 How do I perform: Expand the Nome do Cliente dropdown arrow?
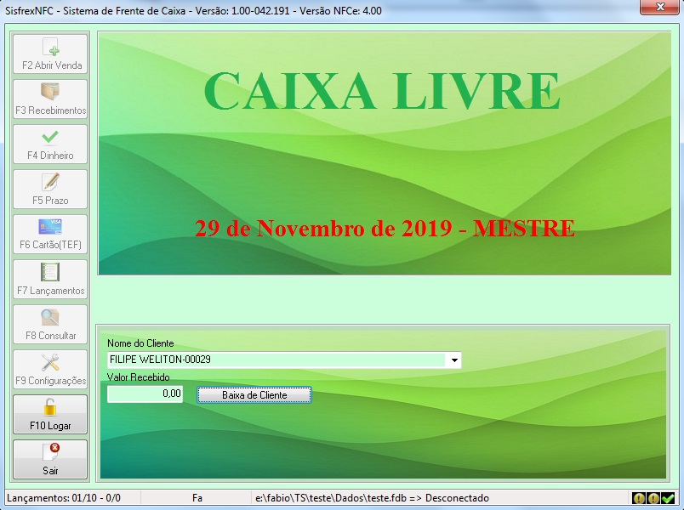[x=454, y=360]
